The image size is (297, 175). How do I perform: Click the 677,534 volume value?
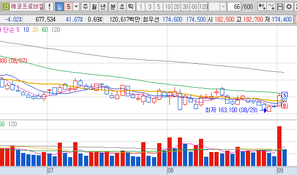click(x=46, y=19)
